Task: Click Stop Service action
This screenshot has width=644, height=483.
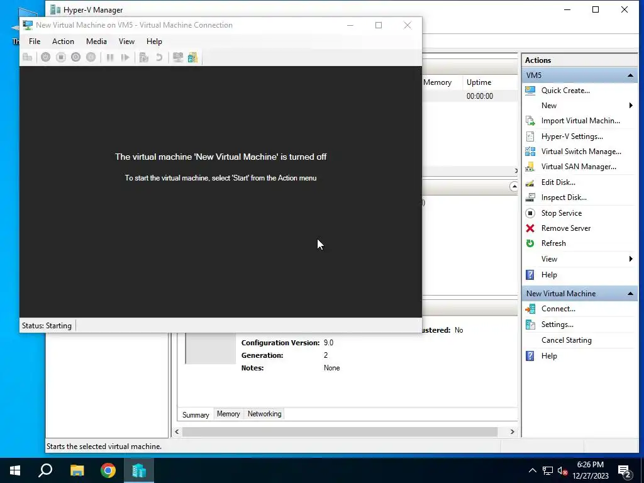Action: click(561, 213)
